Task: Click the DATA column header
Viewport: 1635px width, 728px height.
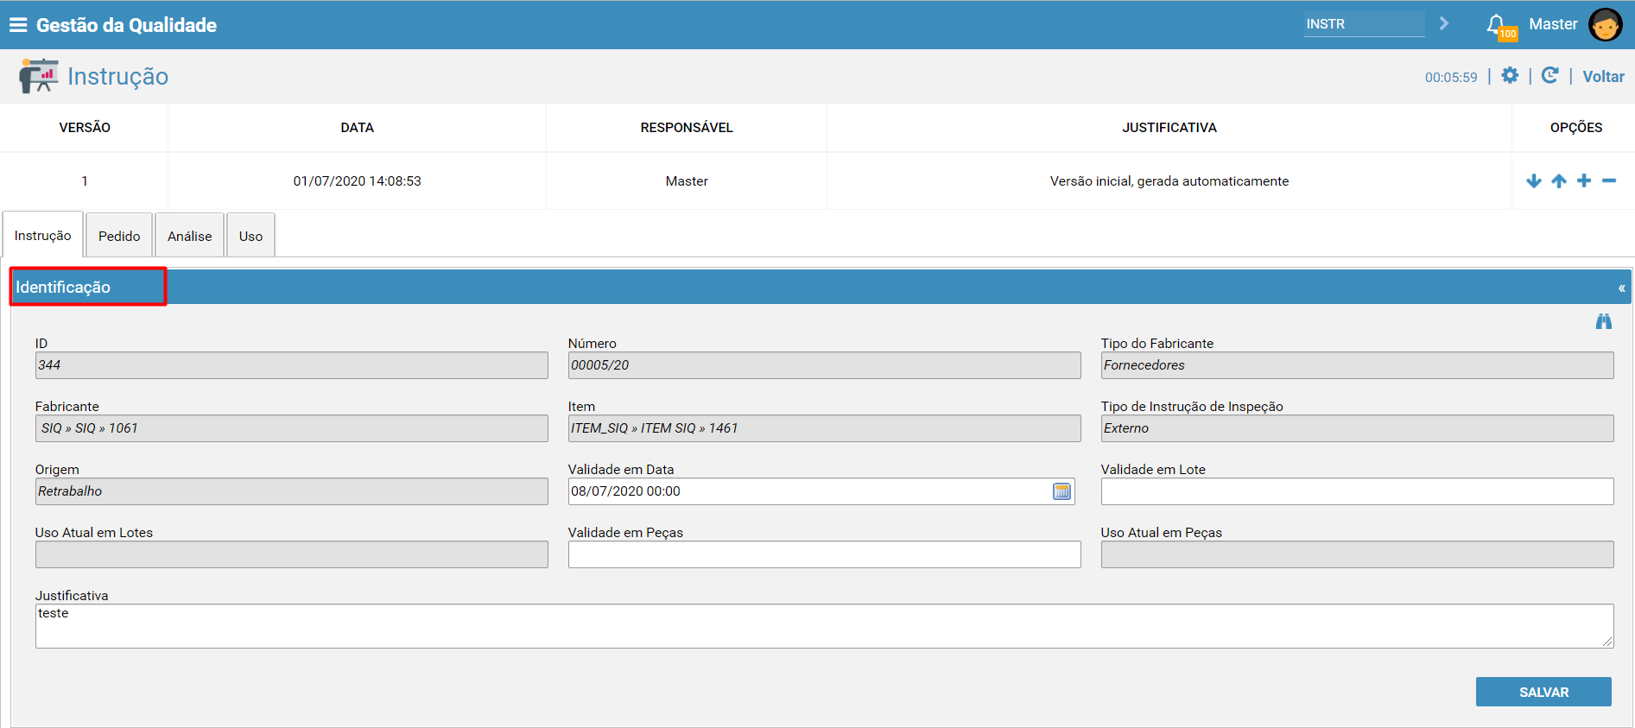Action: tap(357, 128)
